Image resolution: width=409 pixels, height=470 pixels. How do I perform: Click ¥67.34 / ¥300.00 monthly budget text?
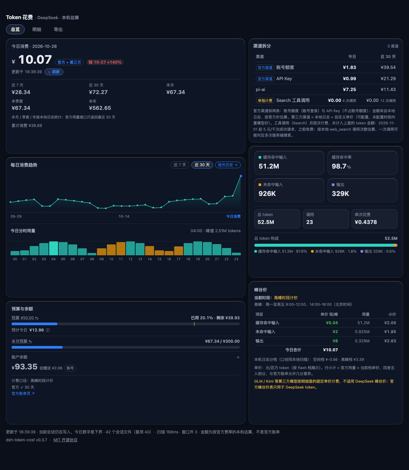coord(222,341)
